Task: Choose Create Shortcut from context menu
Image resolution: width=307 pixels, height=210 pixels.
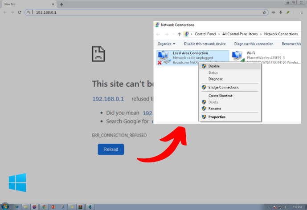Action: [x=230, y=96]
